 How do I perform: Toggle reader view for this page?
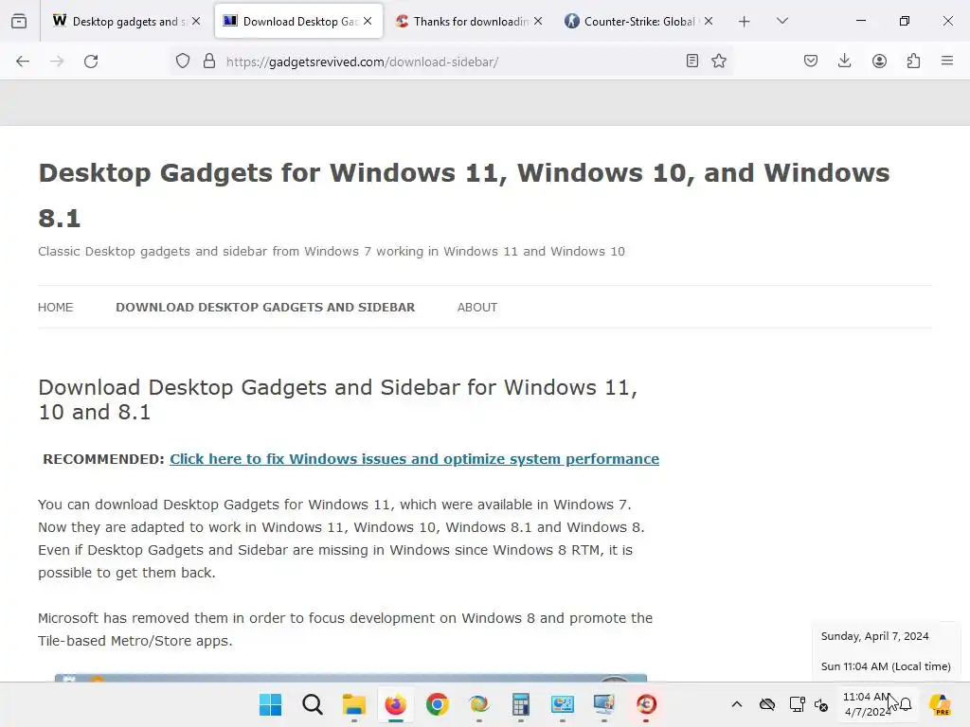point(692,62)
